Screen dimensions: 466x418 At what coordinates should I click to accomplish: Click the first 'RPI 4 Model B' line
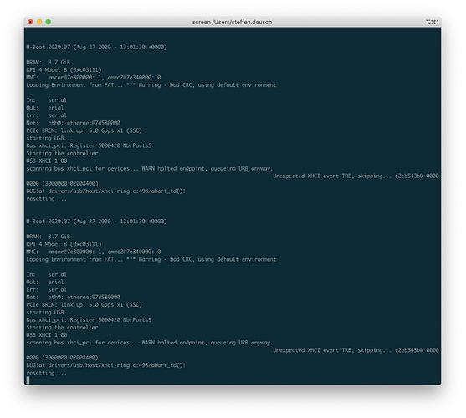64,69
